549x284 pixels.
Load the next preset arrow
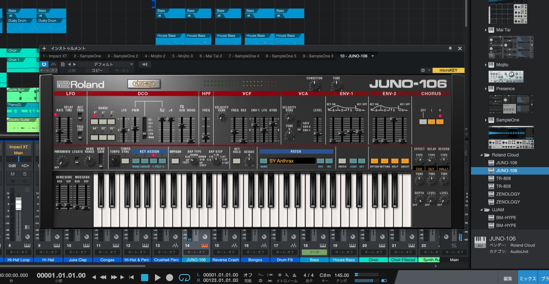(74, 64)
